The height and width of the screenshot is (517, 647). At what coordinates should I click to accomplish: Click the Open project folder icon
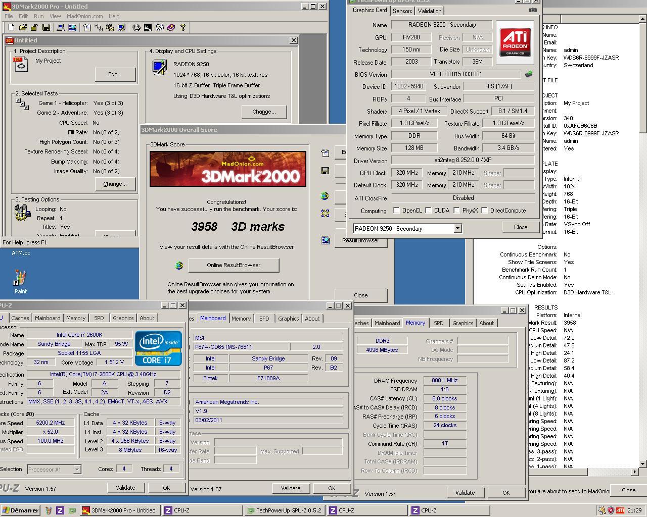(x=23, y=27)
